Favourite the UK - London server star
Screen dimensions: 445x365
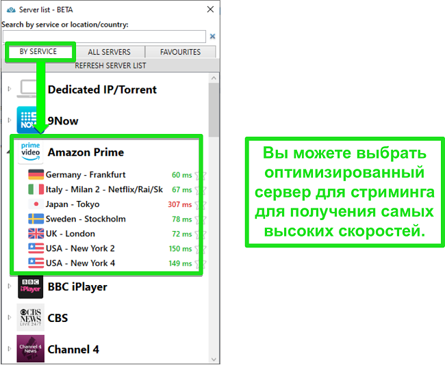click(x=201, y=234)
